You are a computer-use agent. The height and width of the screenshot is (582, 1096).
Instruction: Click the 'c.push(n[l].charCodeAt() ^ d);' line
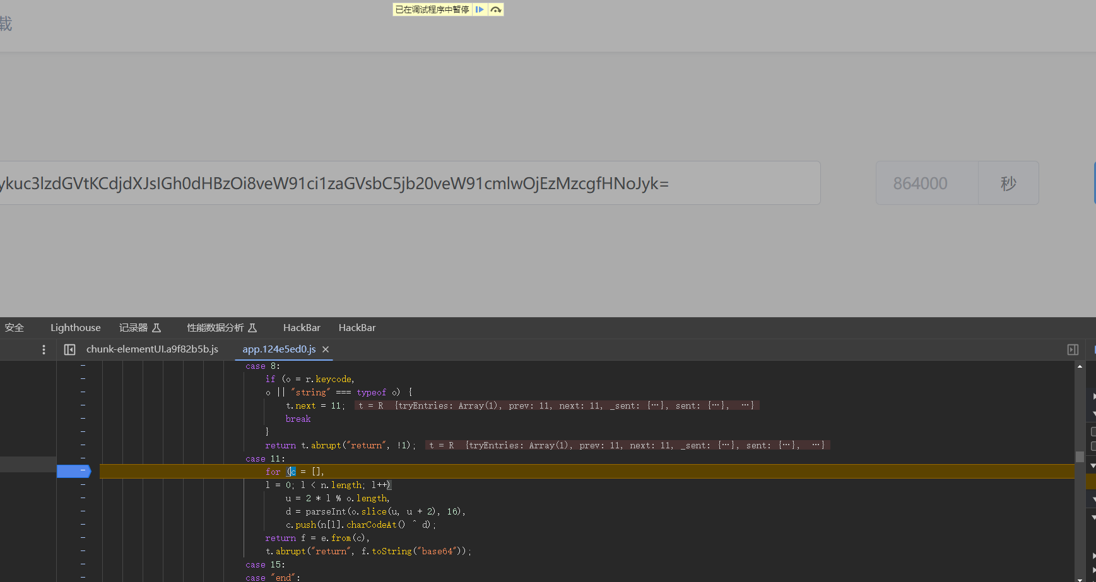click(361, 525)
